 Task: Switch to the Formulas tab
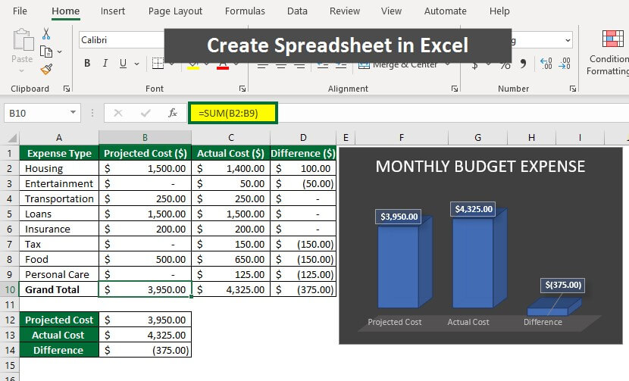[x=245, y=11]
